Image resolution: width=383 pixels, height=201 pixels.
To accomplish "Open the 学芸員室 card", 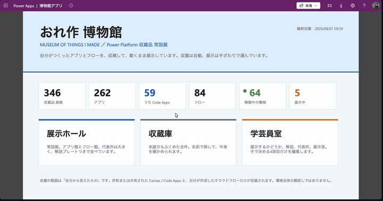I will coord(290,142).
